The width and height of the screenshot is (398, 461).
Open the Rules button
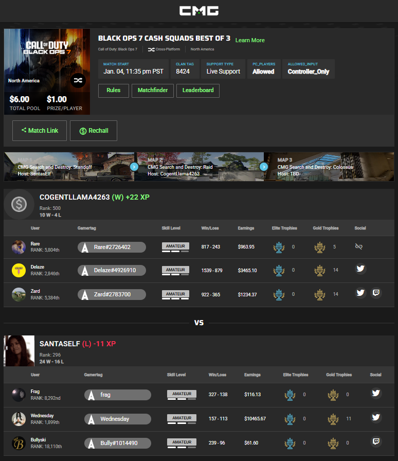[114, 90]
